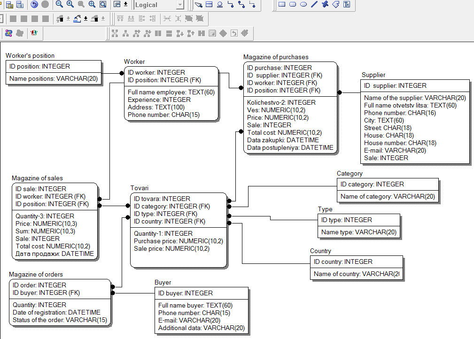Viewport: 474px width, 339px height.
Task: Click the hierarchy layout icon
Action: point(125,33)
